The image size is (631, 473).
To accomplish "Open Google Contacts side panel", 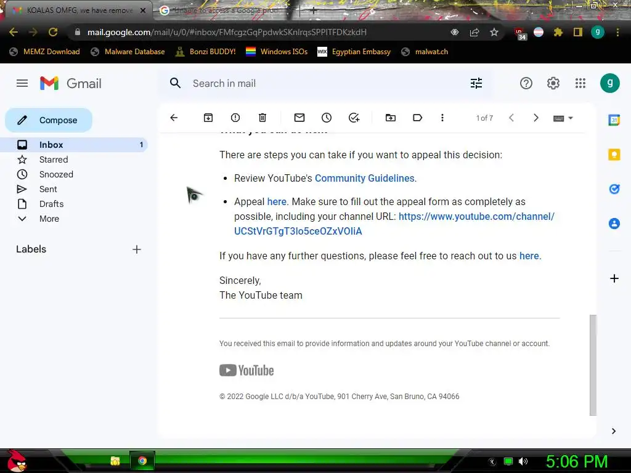I will click(614, 223).
